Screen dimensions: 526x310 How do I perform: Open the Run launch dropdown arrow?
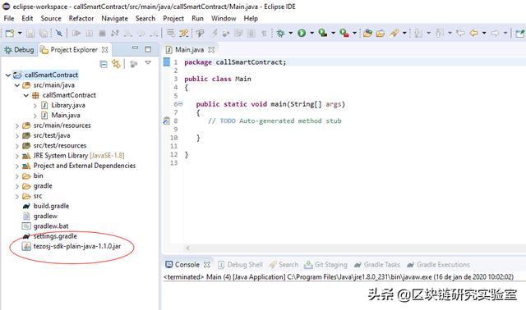tap(311, 33)
